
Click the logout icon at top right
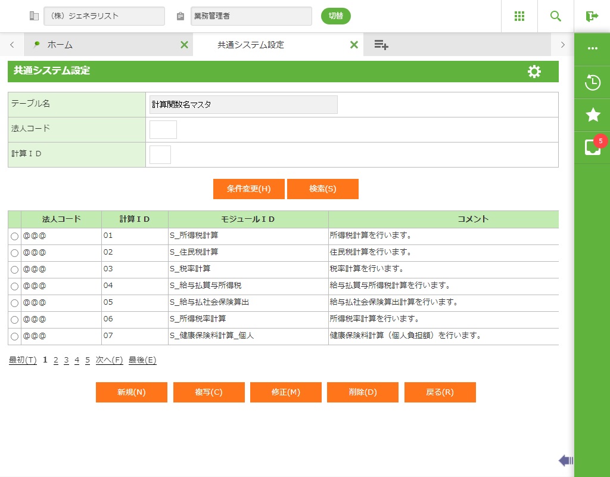(x=592, y=16)
